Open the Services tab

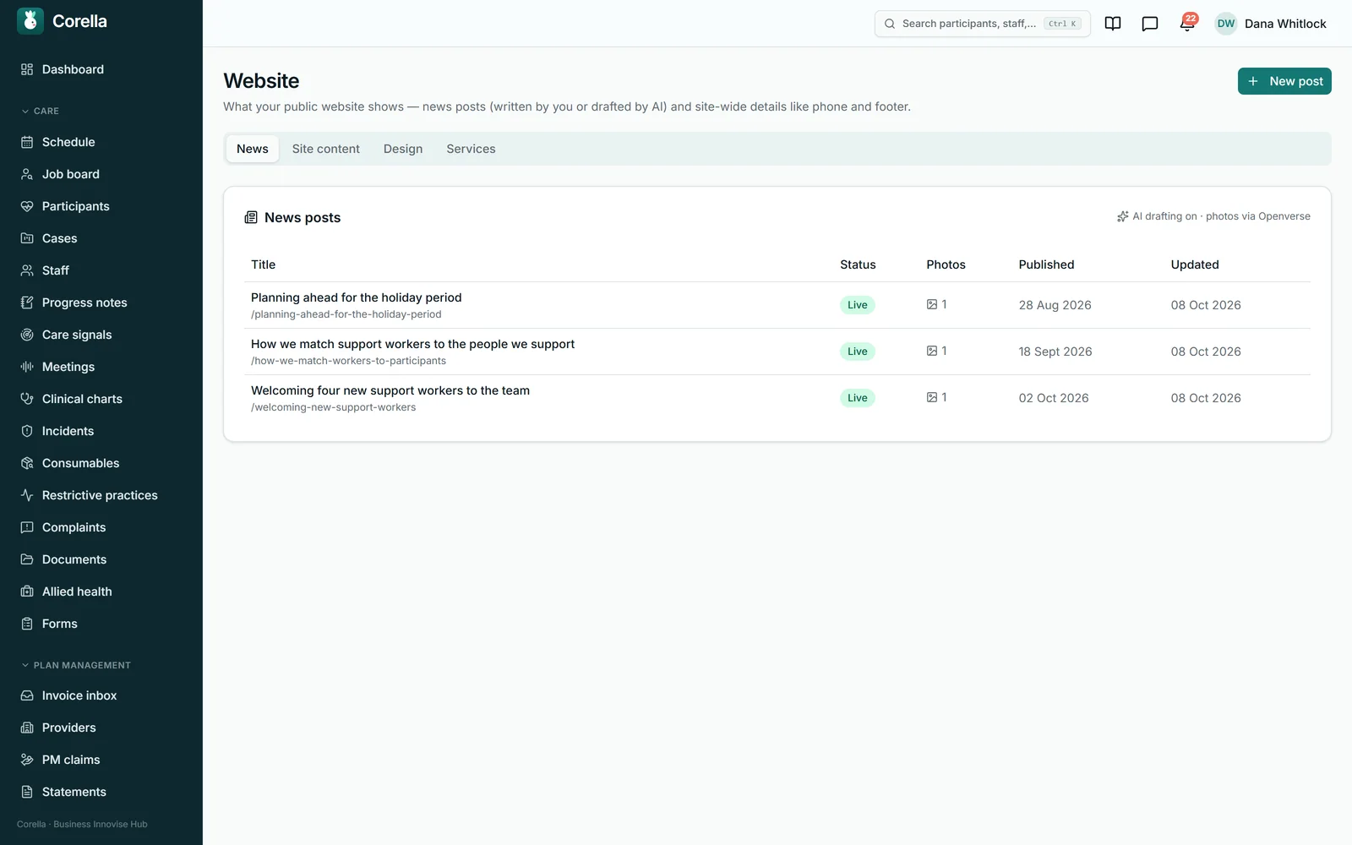tap(471, 149)
